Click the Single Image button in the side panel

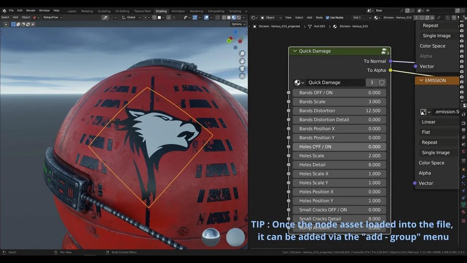click(x=436, y=35)
